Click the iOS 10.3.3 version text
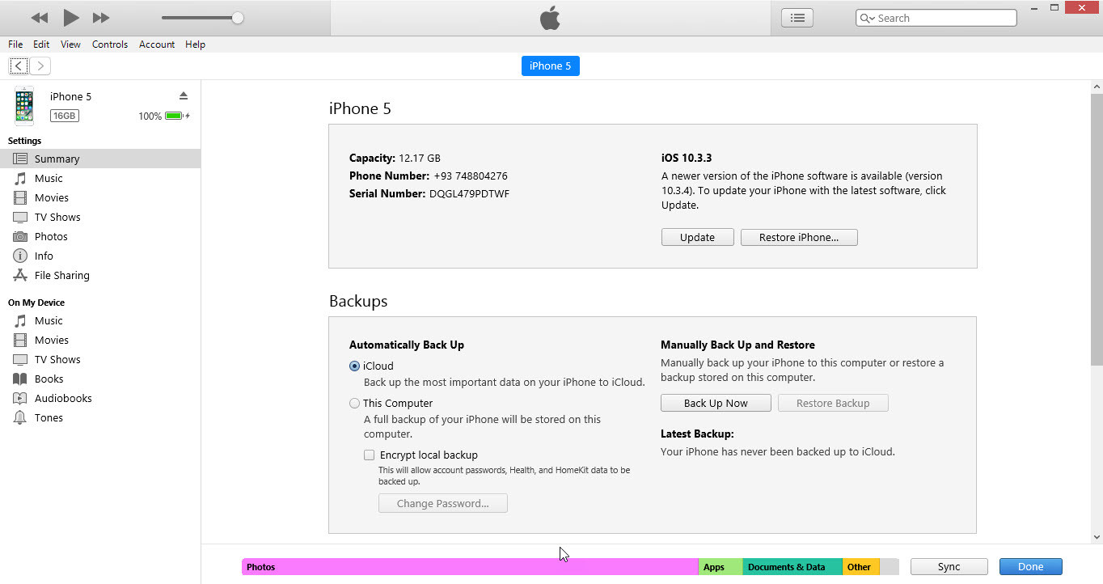The height and width of the screenshot is (584, 1103). pyautogui.click(x=687, y=158)
